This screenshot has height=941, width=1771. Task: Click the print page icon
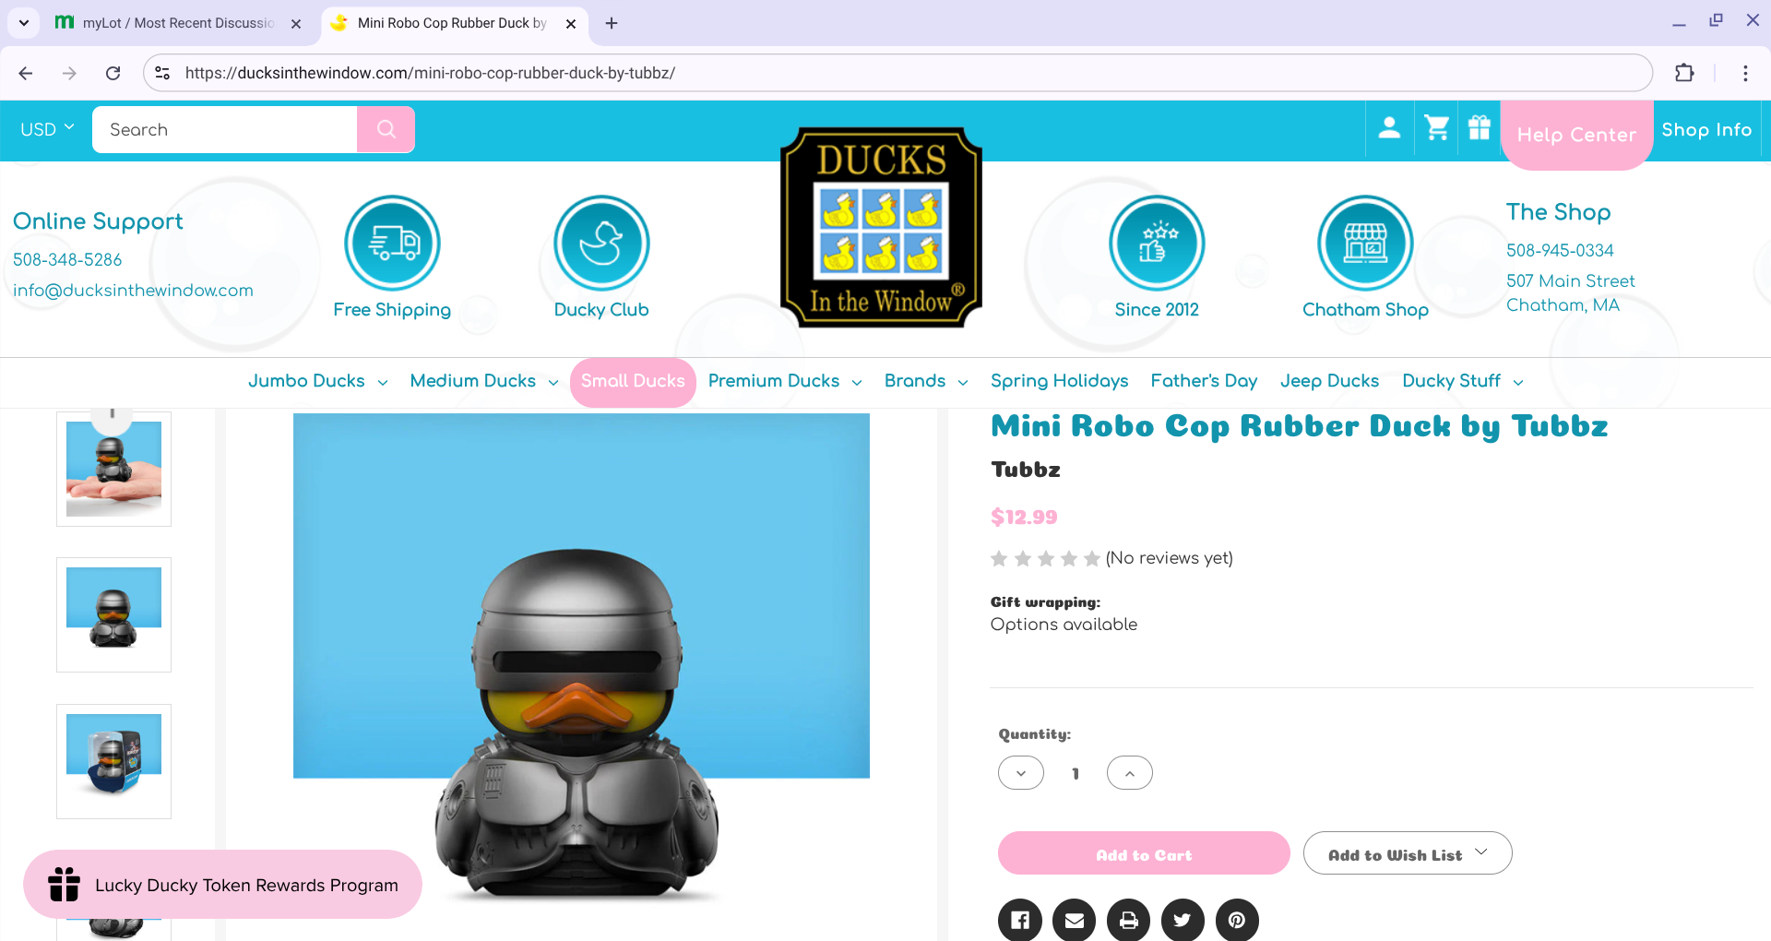point(1128,920)
